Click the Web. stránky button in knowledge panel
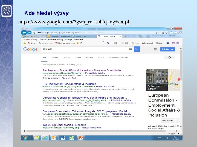Image resolution: width=197 pixels, height=147 pixels. pos(168,120)
